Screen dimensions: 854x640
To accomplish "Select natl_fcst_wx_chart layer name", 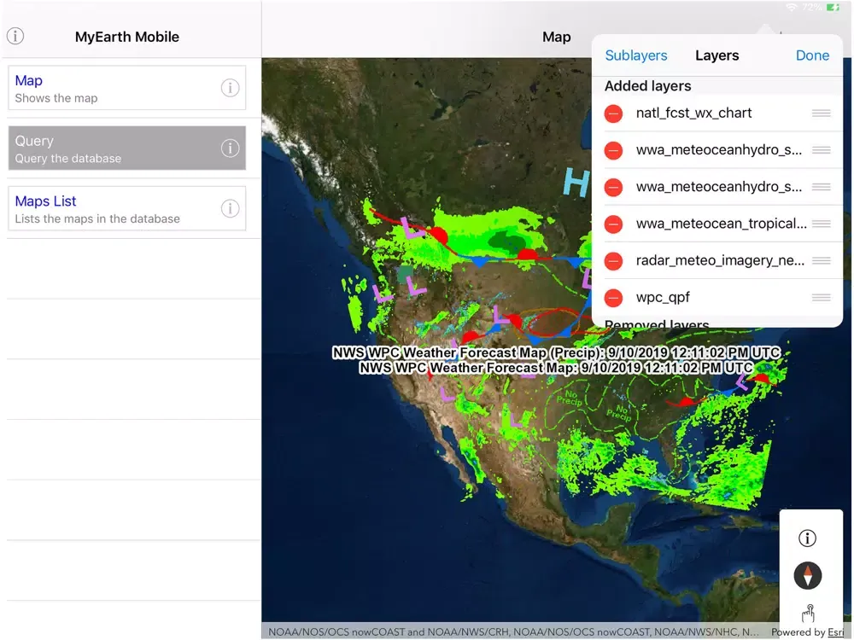I will pyautogui.click(x=693, y=113).
